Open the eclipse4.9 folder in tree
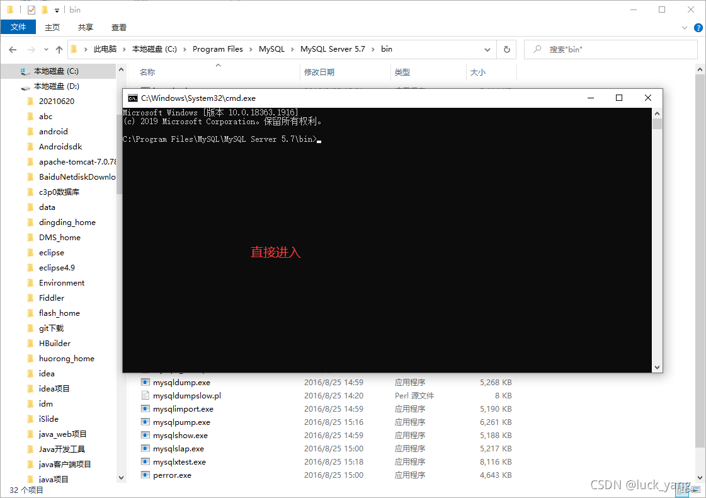Image resolution: width=706 pixels, height=498 pixels. click(x=57, y=268)
